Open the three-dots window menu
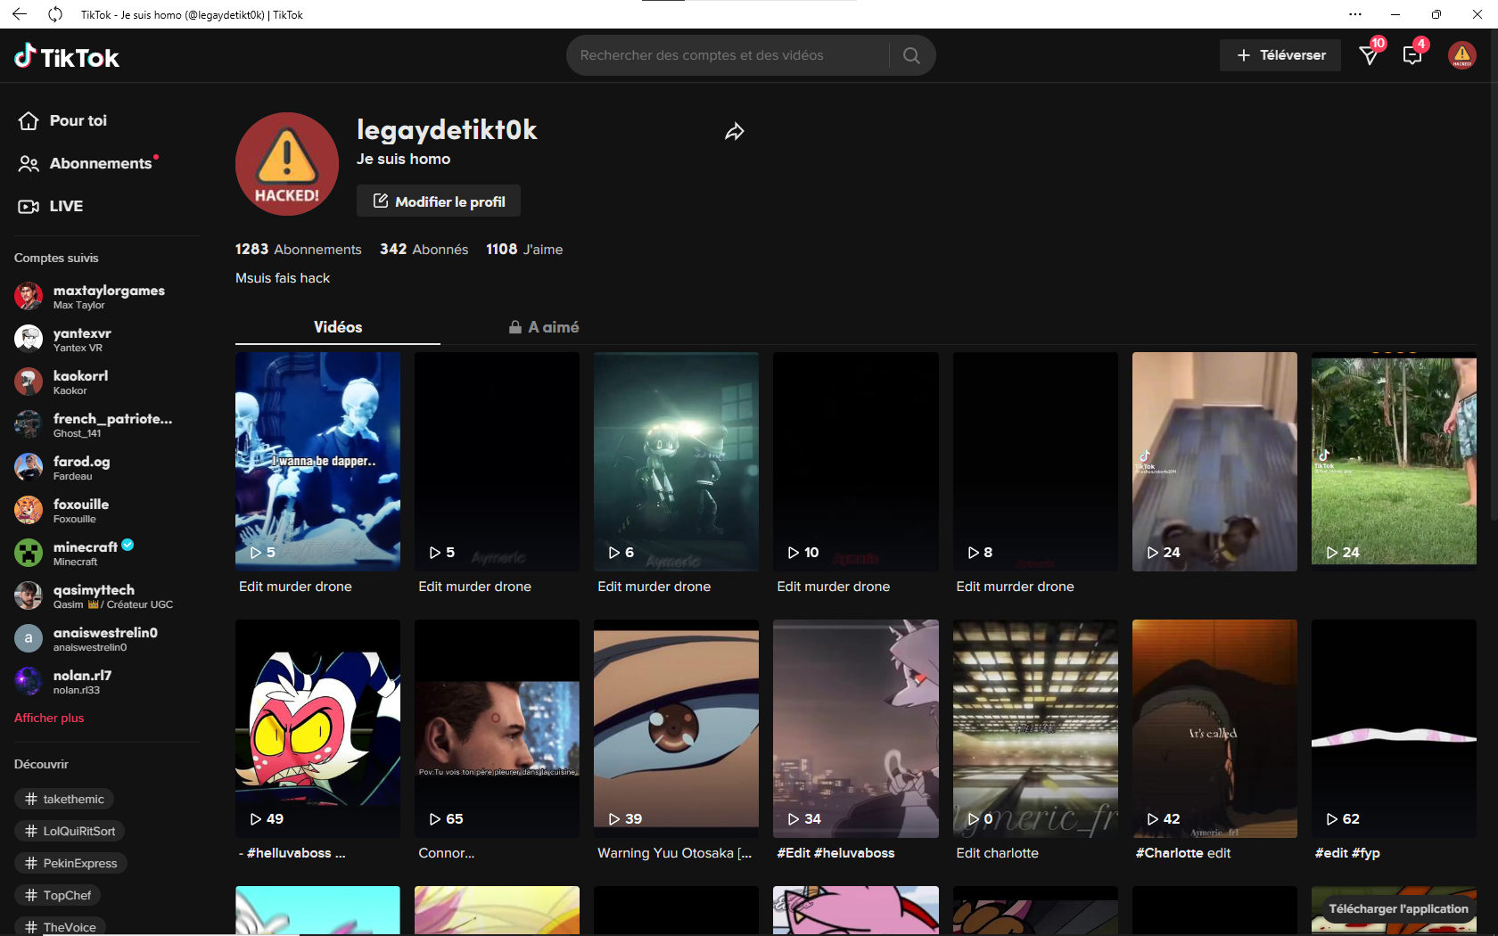Viewport: 1498px width, 936px height. pyautogui.click(x=1355, y=14)
